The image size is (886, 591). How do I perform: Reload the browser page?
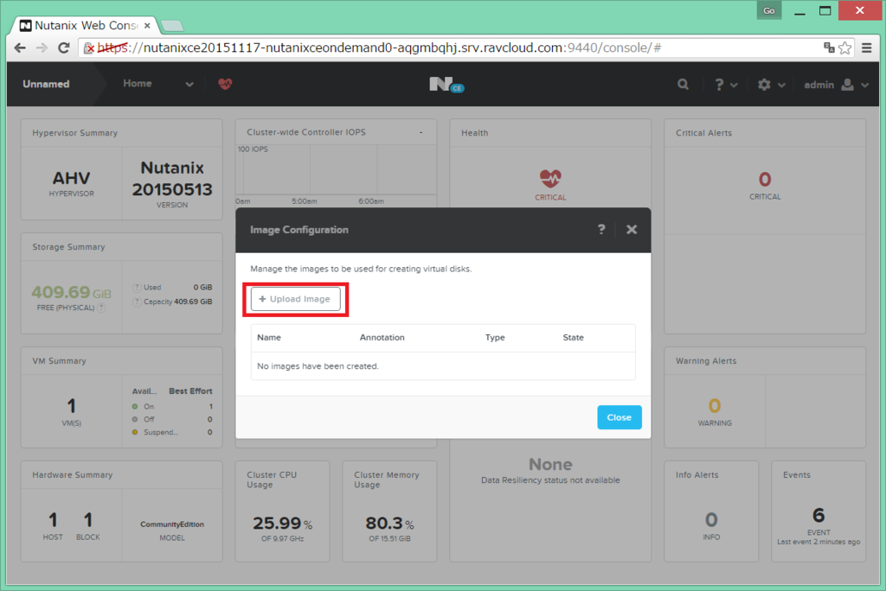pyautogui.click(x=64, y=48)
